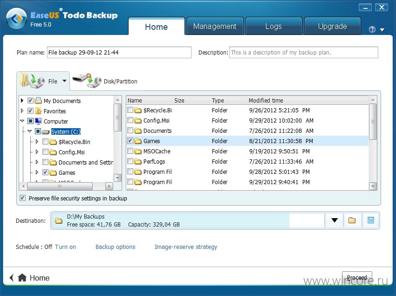Click the PerfLogs folder icon in list
Image resolution: width=396 pixels, height=296 pixels.
[x=138, y=162]
